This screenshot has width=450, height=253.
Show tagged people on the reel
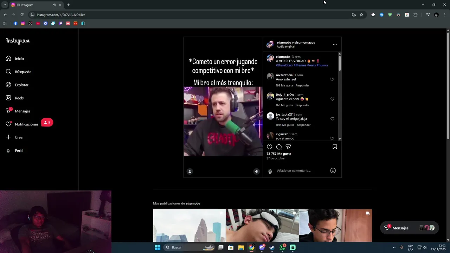pyautogui.click(x=190, y=171)
